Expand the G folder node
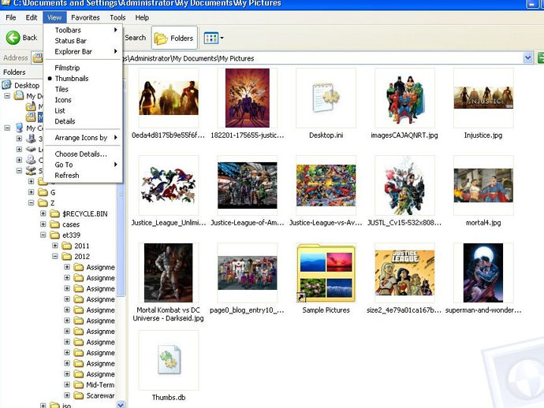Viewport: 544px width, 408px height. 31,192
